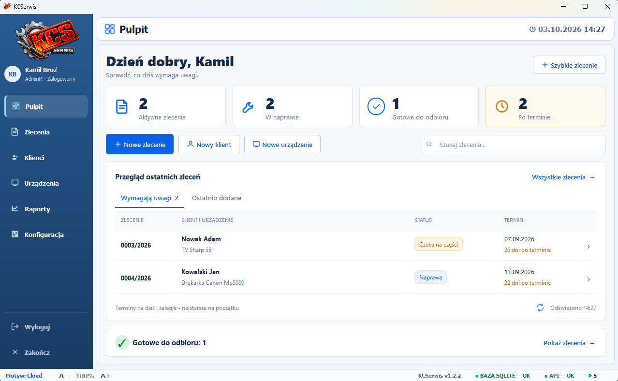Click the Klienci people icon in the sidebar

pos(15,158)
